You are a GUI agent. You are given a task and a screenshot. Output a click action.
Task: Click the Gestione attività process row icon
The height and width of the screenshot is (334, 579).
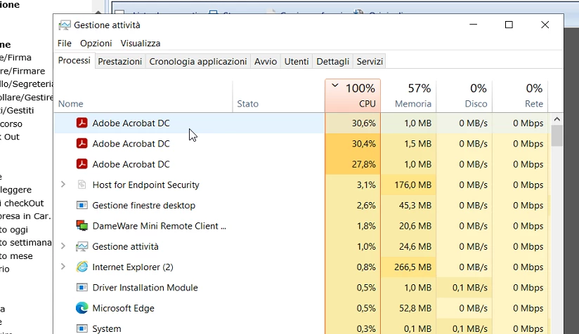(x=82, y=246)
